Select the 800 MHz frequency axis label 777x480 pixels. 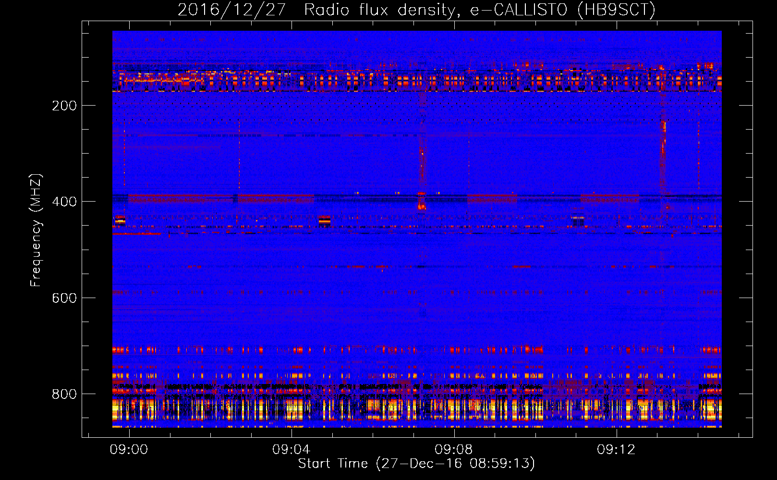click(x=64, y=394)
